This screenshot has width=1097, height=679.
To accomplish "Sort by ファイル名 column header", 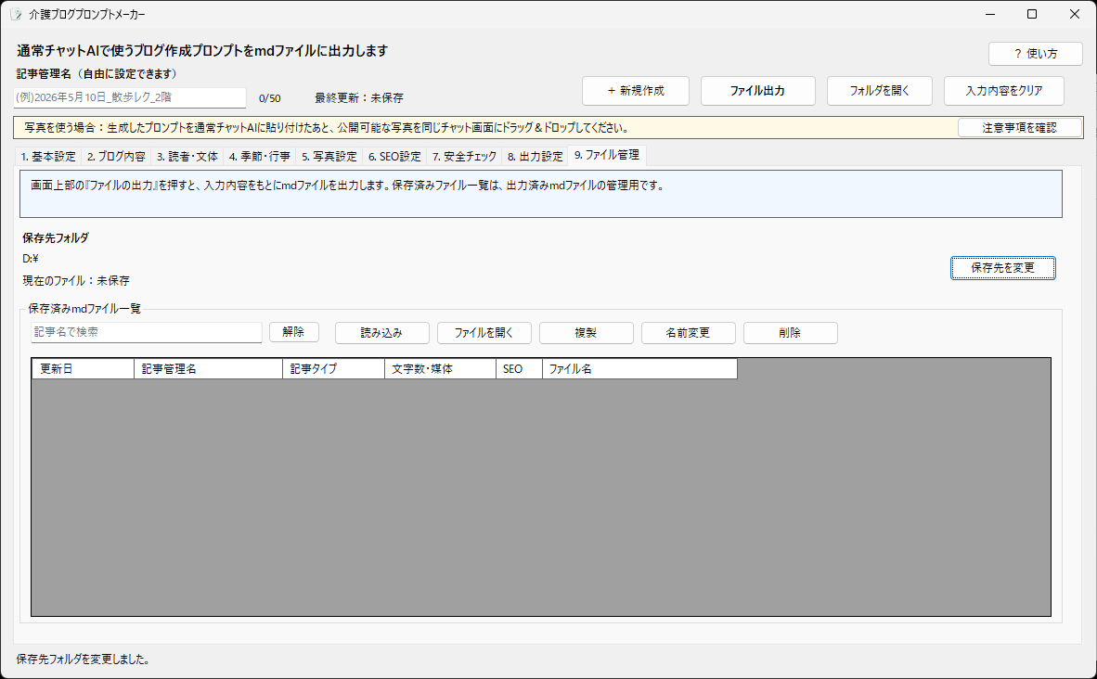I will (639, 368).
